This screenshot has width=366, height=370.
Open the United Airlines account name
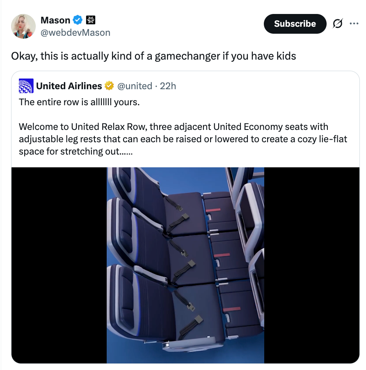69,86
